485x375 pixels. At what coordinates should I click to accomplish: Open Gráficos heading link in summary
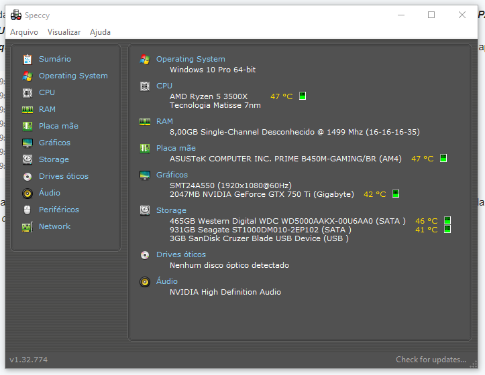(x=172, y=175)
